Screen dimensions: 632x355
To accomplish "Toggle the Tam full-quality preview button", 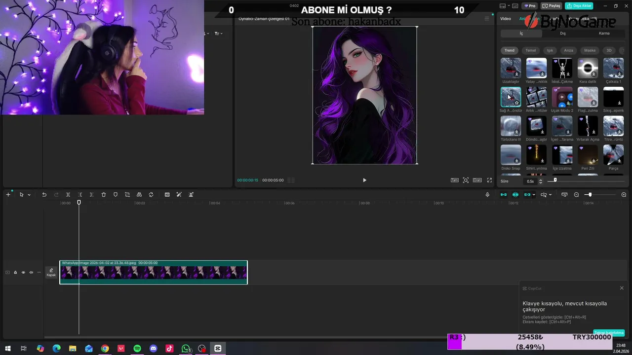I will 455,180.
